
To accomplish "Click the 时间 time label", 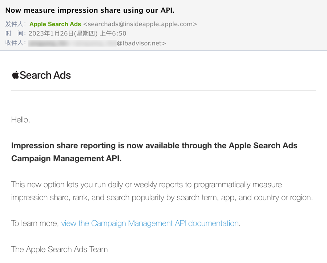I will (15, 34).
